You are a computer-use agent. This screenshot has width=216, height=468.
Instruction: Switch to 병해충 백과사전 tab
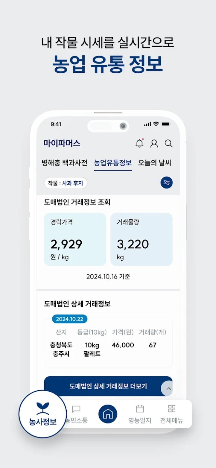[64, 163]
